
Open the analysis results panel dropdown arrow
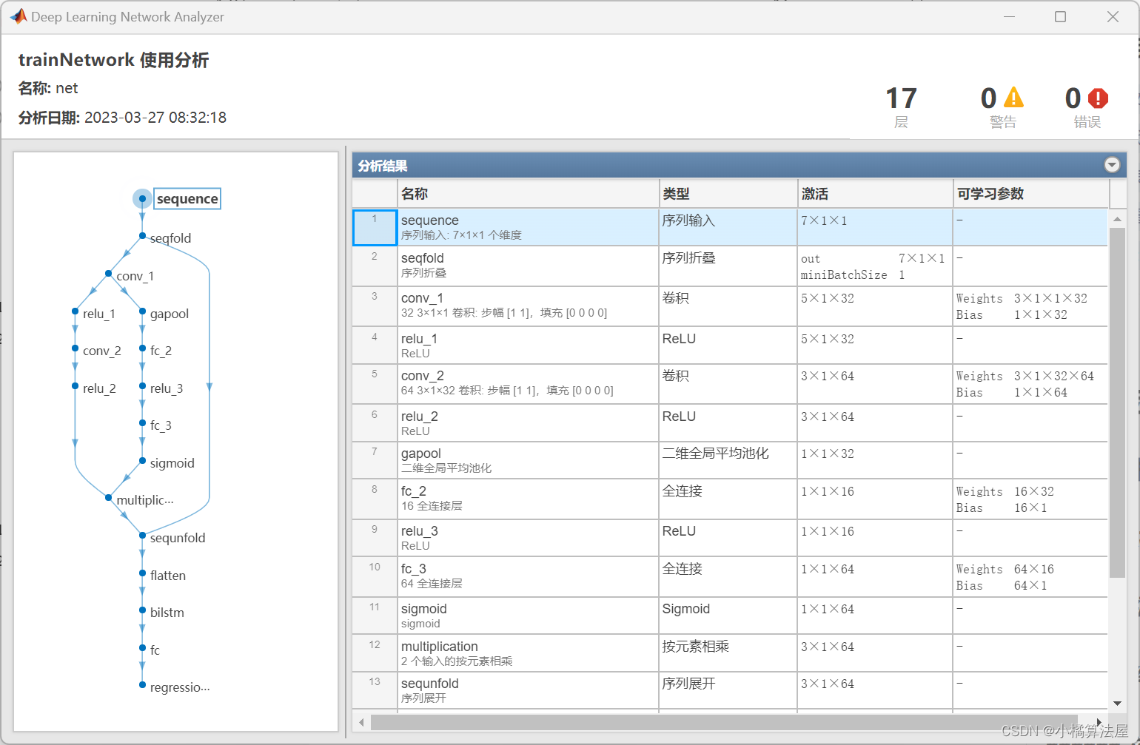coord(1112,165)
